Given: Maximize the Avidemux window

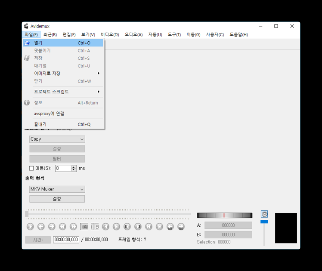Looking at the screenshot, I should coord(276,26).
